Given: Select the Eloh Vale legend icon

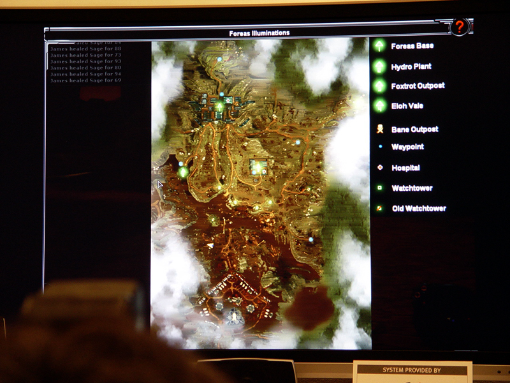Looking at the screenshot, I should 380,105.
